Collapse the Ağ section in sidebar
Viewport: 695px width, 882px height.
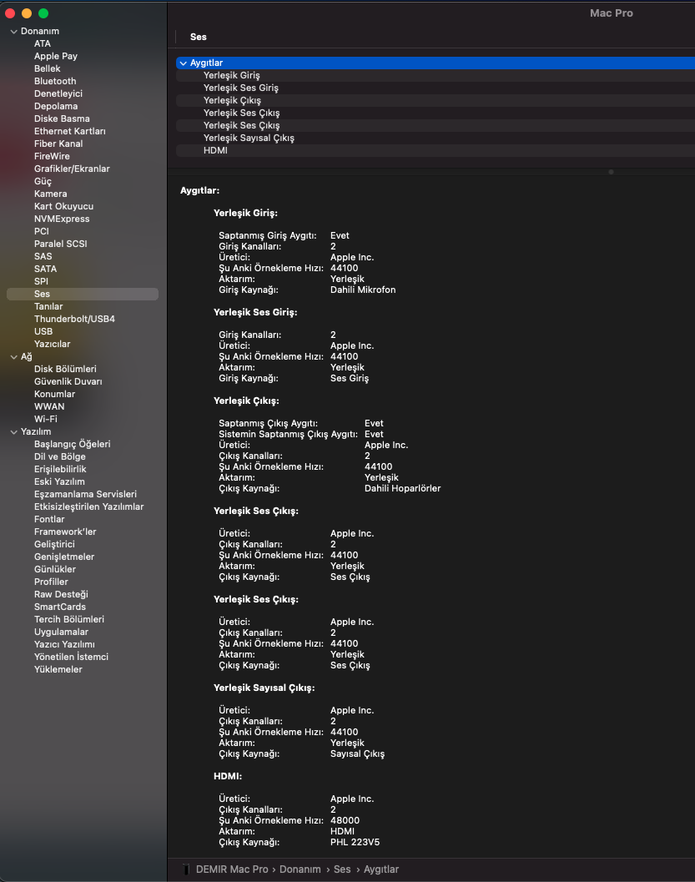(x=13, y=356)
